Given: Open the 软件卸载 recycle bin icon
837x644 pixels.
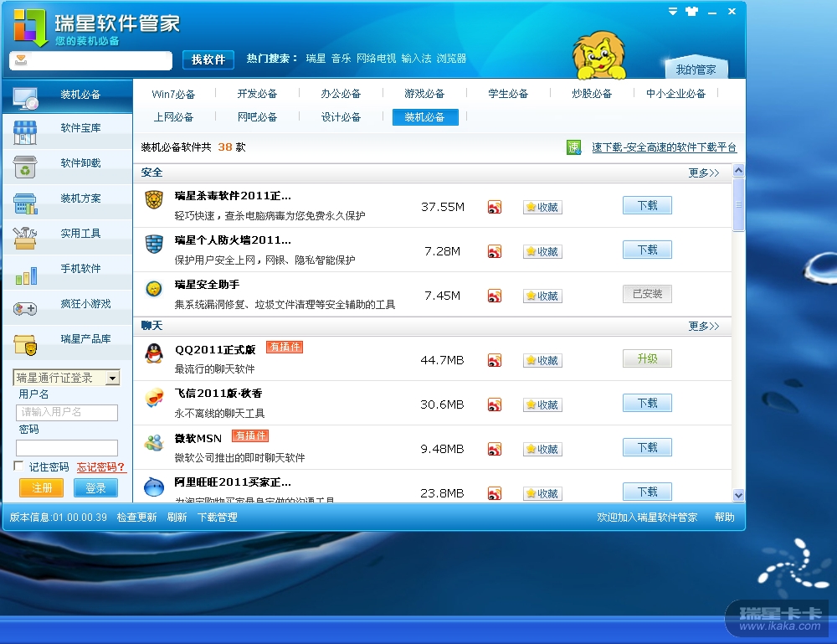Looking at the screenshot, I should pos(25,167).
